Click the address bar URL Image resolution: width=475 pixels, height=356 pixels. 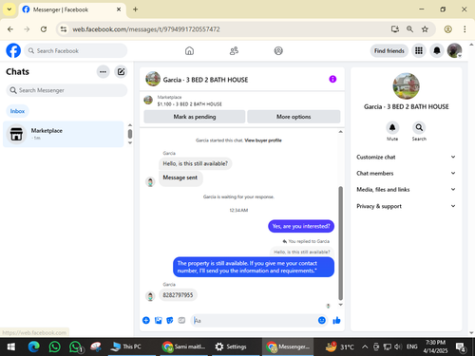[x=146, y=29]
